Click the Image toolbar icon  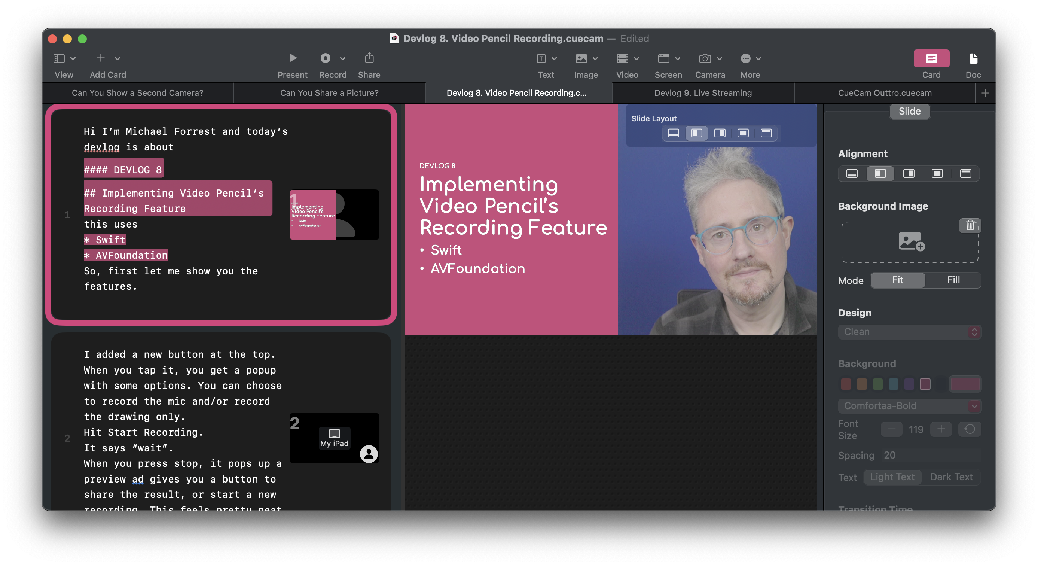[581, 58]
